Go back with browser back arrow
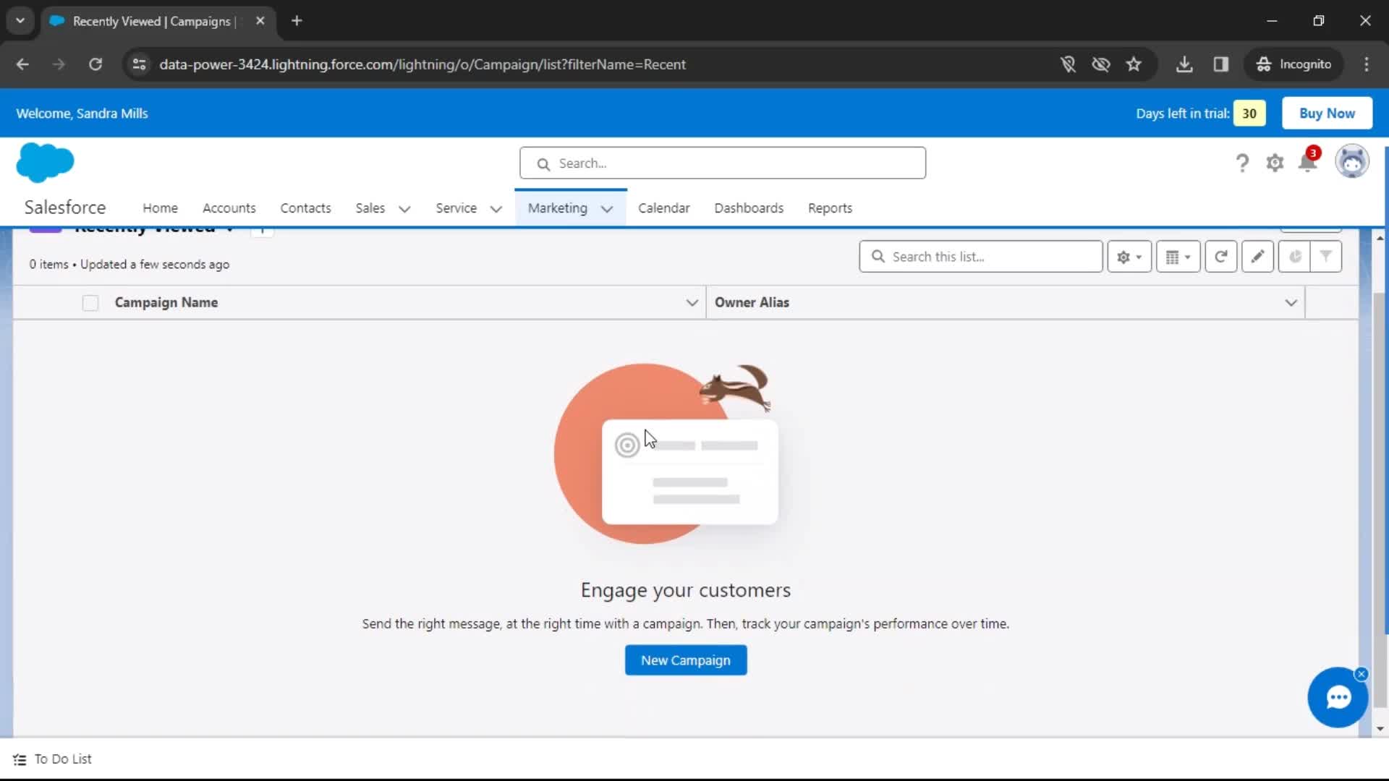Viewport: 1389px width, 781px height. (x=22, y=64)
